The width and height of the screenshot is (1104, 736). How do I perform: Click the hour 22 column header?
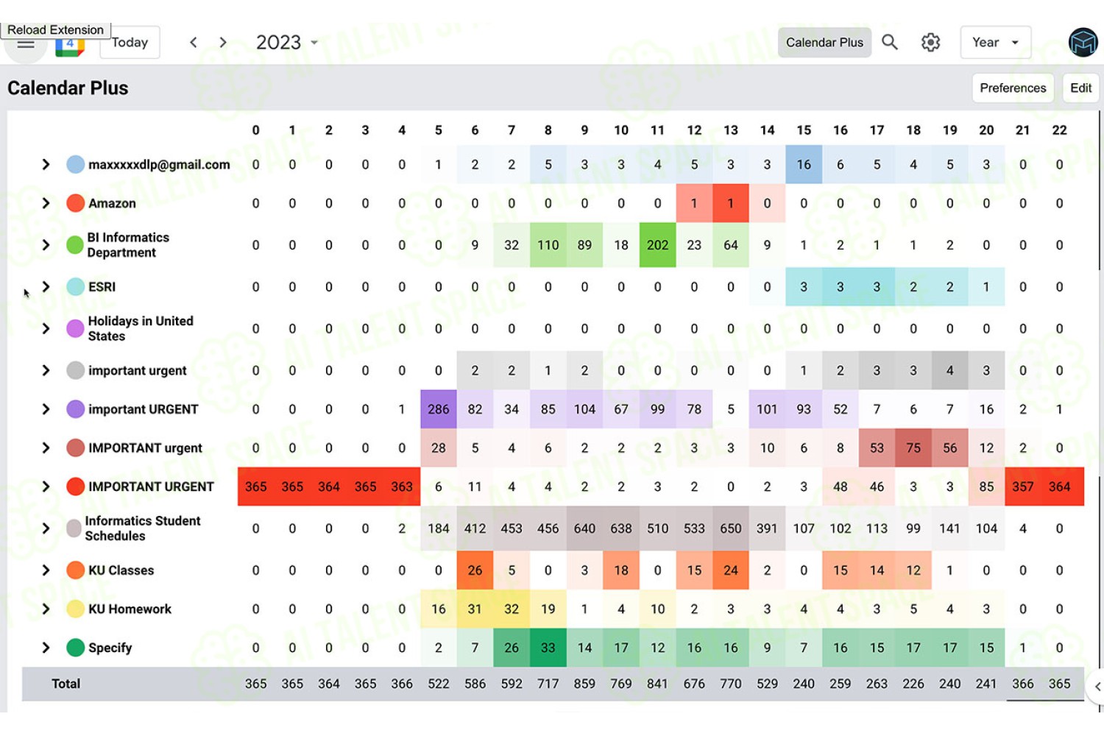pyautogui.click(x=1059, y=130)
